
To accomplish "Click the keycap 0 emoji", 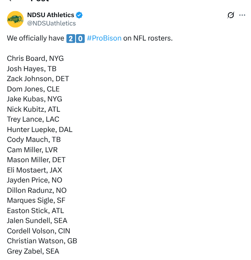I will [80, 39].
